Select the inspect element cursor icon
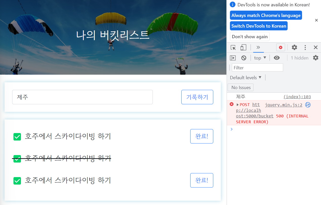Image resolution: width=321 pixels, height=205 pixels. click(233, 48)
